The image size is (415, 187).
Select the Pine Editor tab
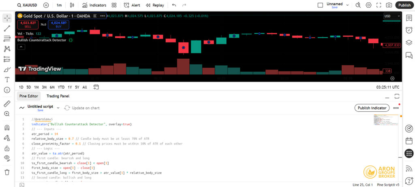(x=29, y=96)
